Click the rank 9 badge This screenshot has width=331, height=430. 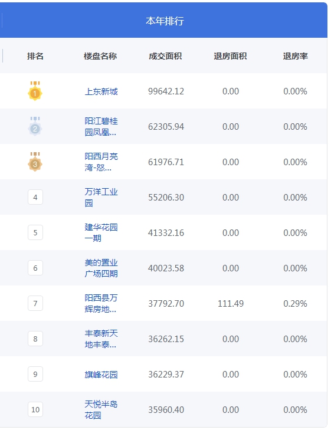coord(35,374)
